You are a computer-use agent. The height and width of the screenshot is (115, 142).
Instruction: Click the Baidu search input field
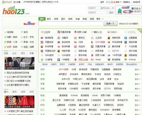pos(71,24)
